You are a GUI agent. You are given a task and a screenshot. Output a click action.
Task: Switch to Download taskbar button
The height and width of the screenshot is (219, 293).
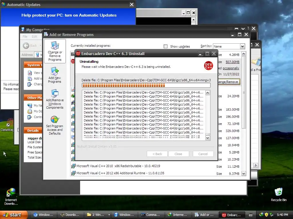pyautogui.click(x=70, y=215)
